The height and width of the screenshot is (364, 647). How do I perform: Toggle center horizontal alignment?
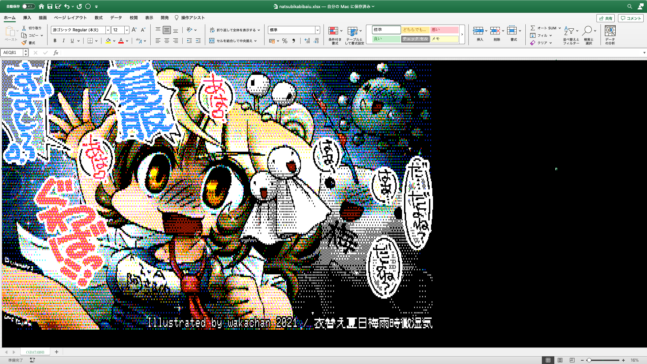pyautogui.click(x=166, y=41)
